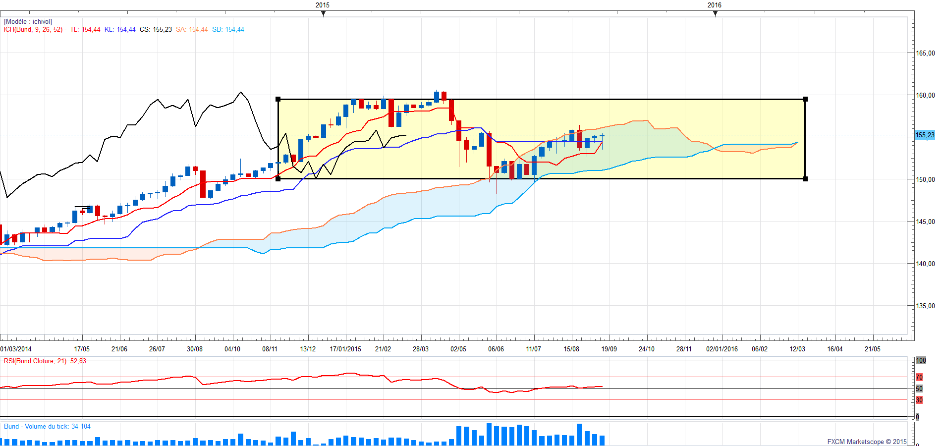Image resolution: width=943 pixels, height=446 pixels.
Task: Click the RSI 30 level tag
Action: (x=919, y=400)
